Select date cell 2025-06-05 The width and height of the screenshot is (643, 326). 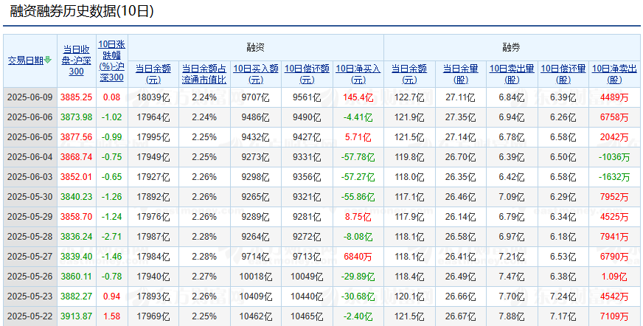click(30, 137)
